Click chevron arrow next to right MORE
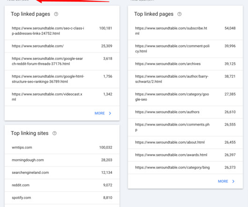This screenshot has width=248, height=207. (x=233, y=181)
